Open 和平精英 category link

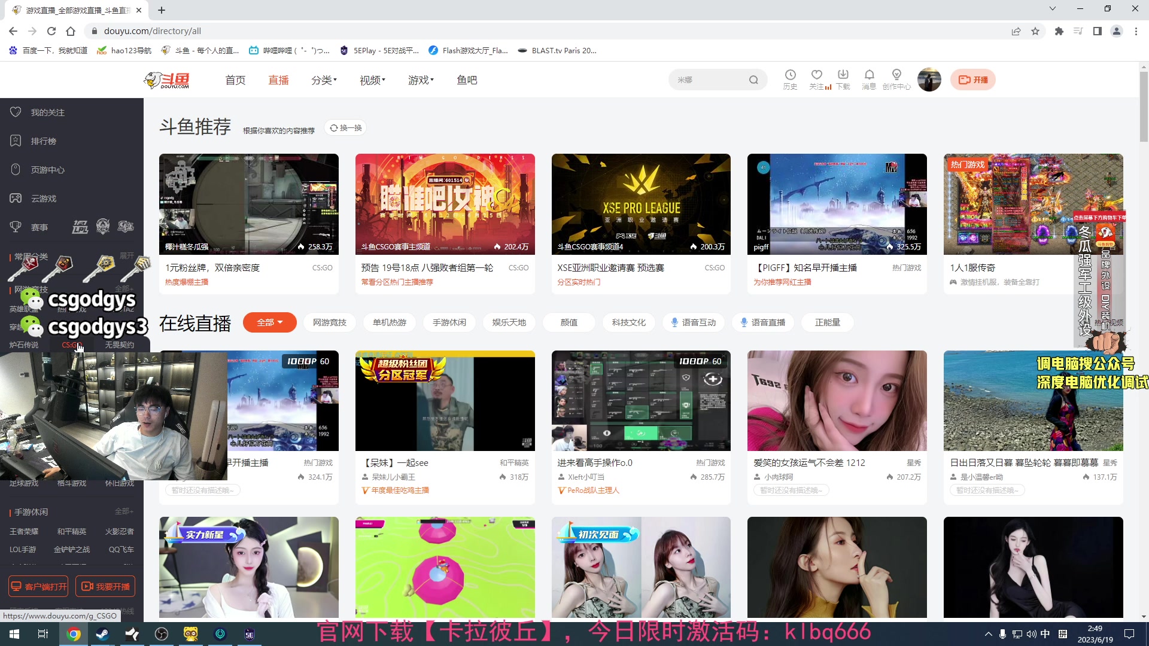point(72,532)
